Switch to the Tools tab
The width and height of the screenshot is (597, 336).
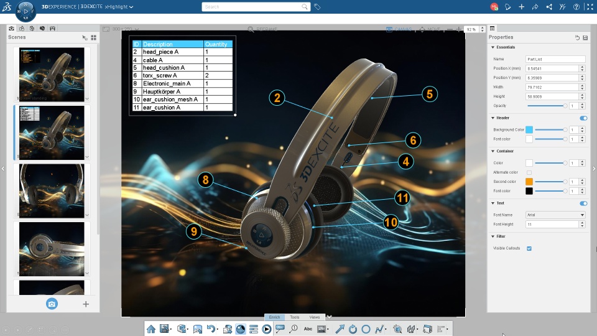pos(295,317)
